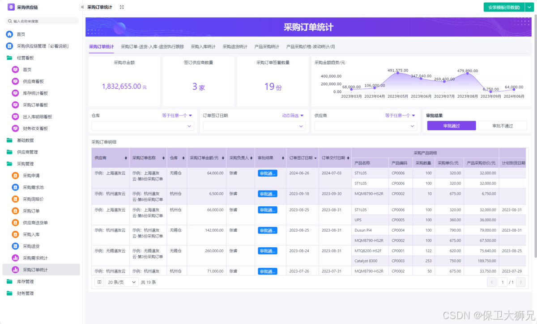The height and width of the screenshot is (324, 537).
Task: Open arrow dropdown next to 安装模板 button
Action: [528, 7]
